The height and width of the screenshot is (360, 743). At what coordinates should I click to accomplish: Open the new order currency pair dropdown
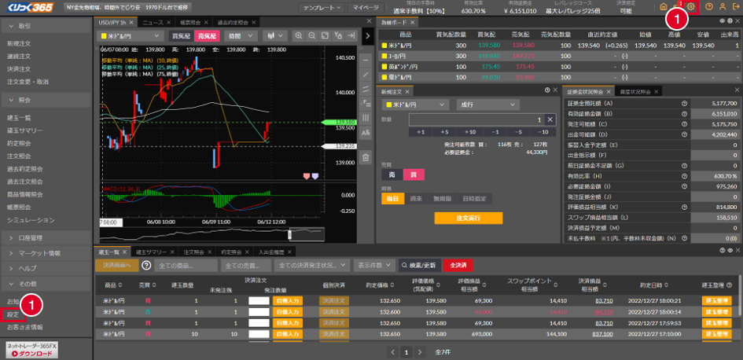coord(415,105)
